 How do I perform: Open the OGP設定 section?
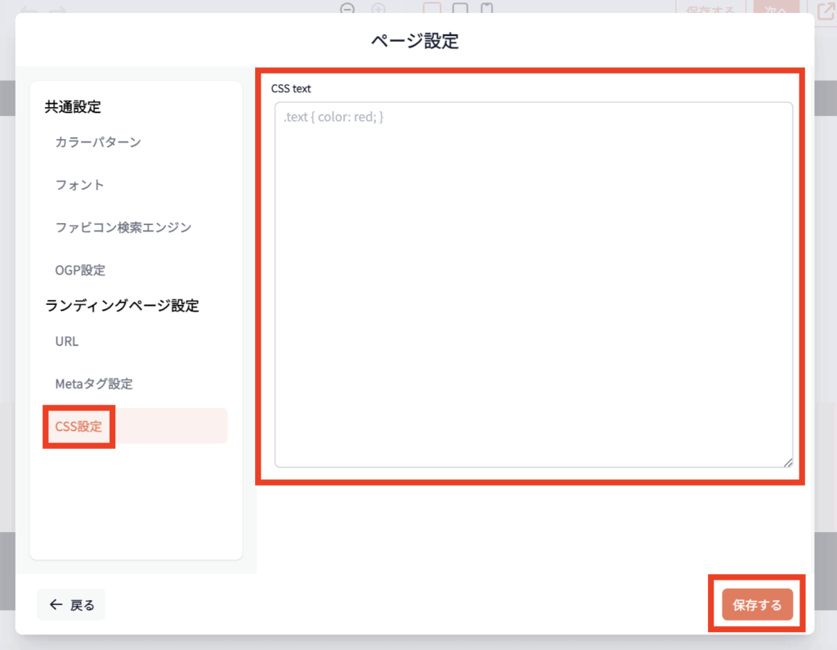80,270
